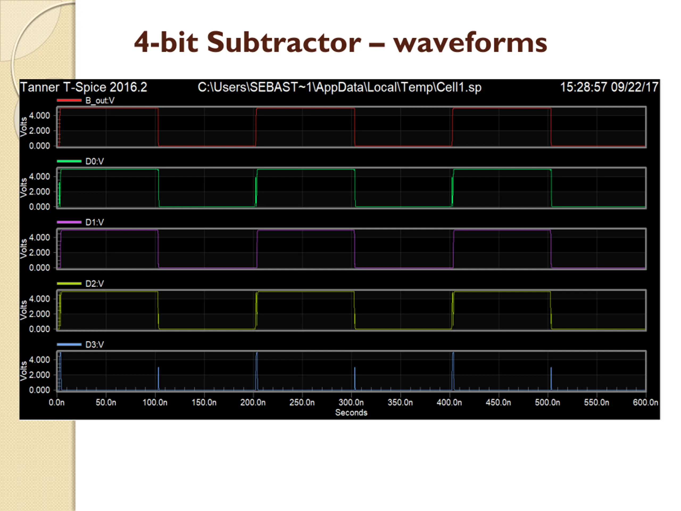Select the D1:V trace label
Screen dimensions: 681x511
tap(94, 222)
